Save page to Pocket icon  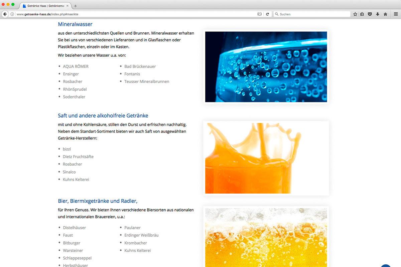(370, 14)
